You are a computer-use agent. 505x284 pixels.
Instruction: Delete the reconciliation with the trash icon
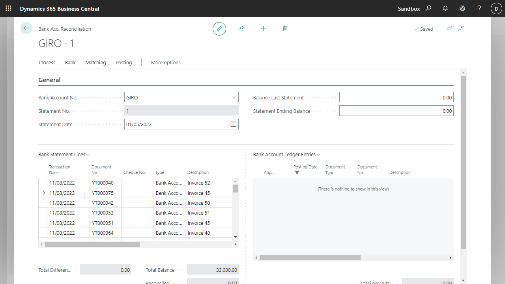click(285, 28)
